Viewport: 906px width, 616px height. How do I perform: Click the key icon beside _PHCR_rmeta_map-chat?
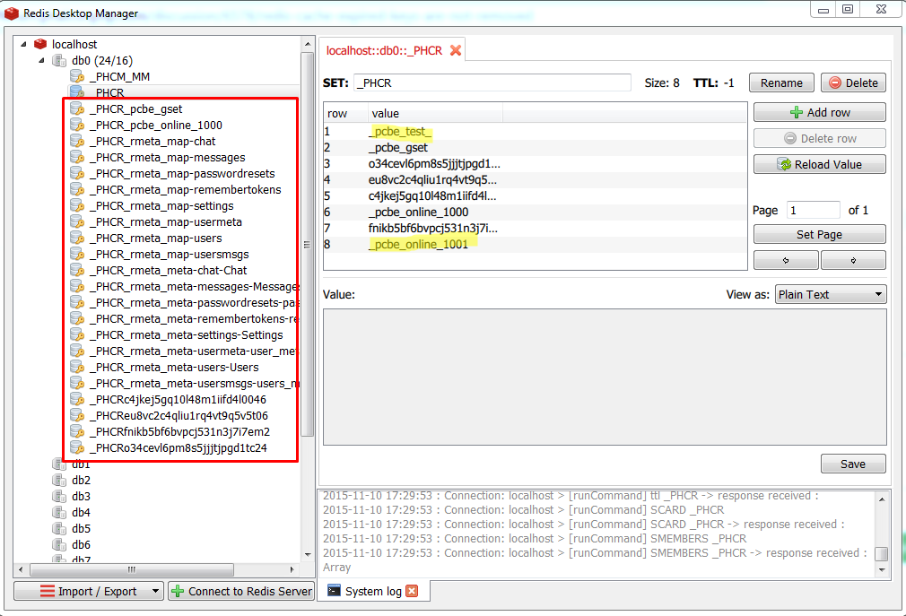click(75, 141)
